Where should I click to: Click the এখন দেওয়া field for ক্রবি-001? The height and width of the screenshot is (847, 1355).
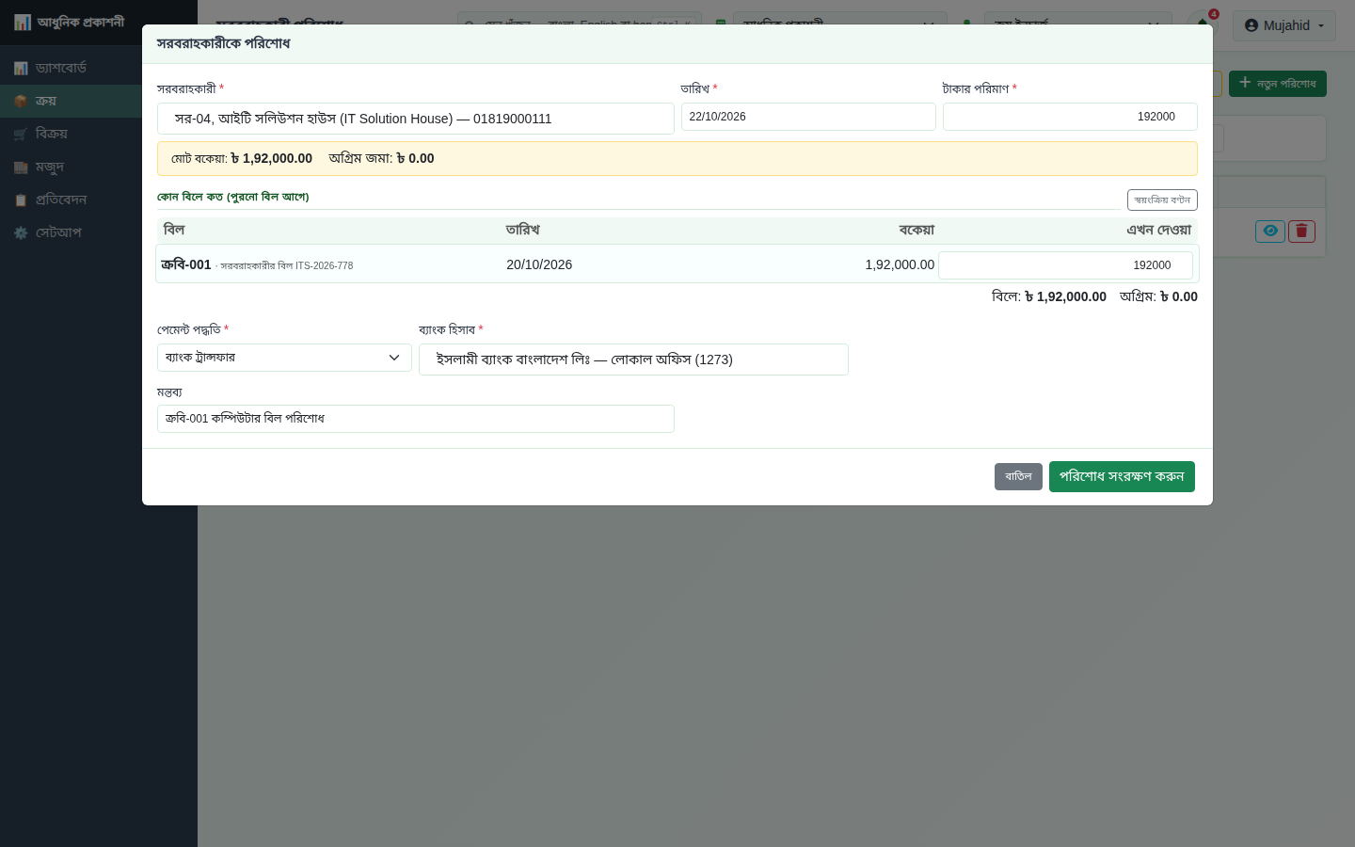point(1065,265)
